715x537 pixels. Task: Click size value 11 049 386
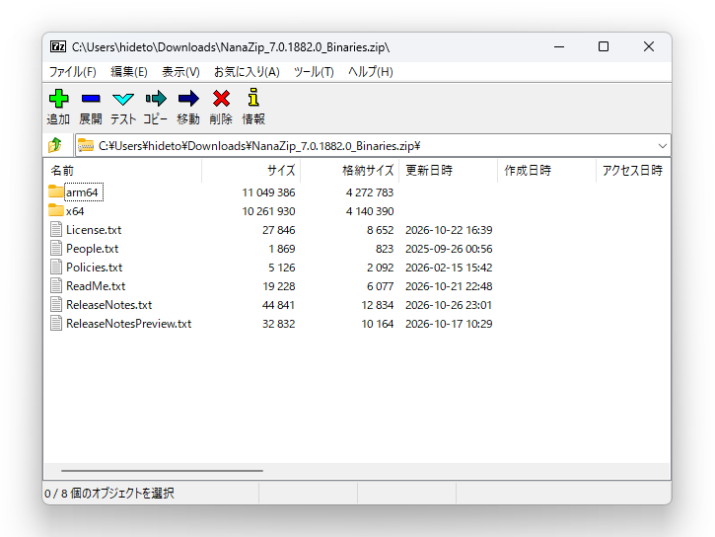268,192
